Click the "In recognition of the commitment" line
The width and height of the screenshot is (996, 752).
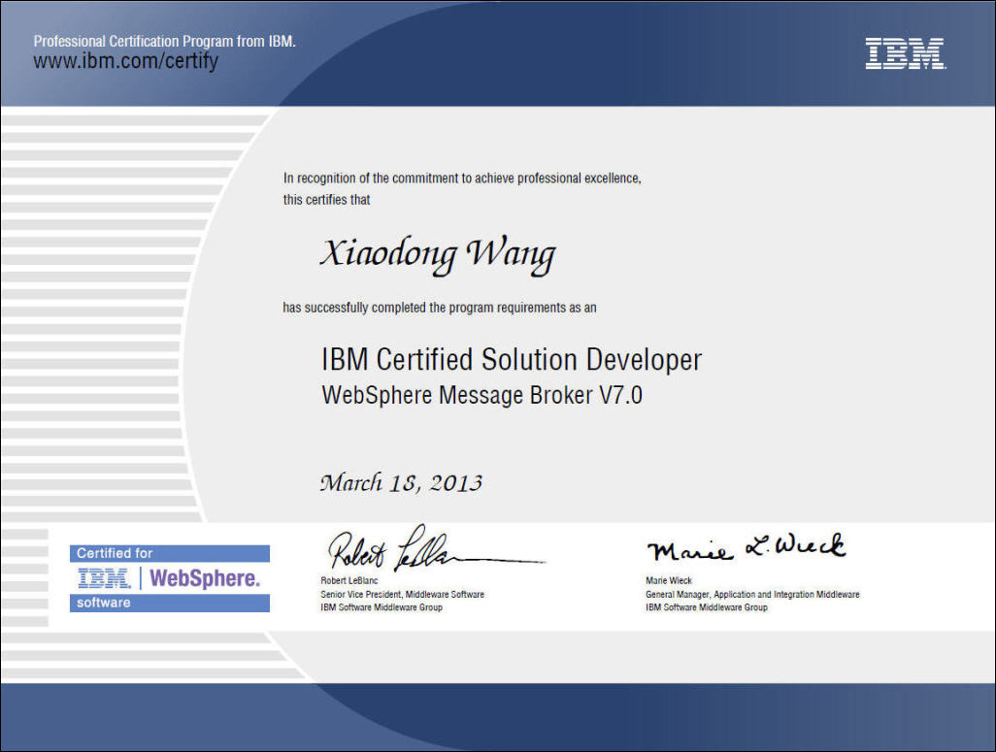click(x=462, y=179)
